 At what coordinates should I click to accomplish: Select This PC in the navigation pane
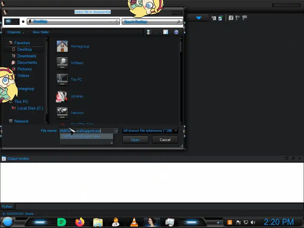21,102
